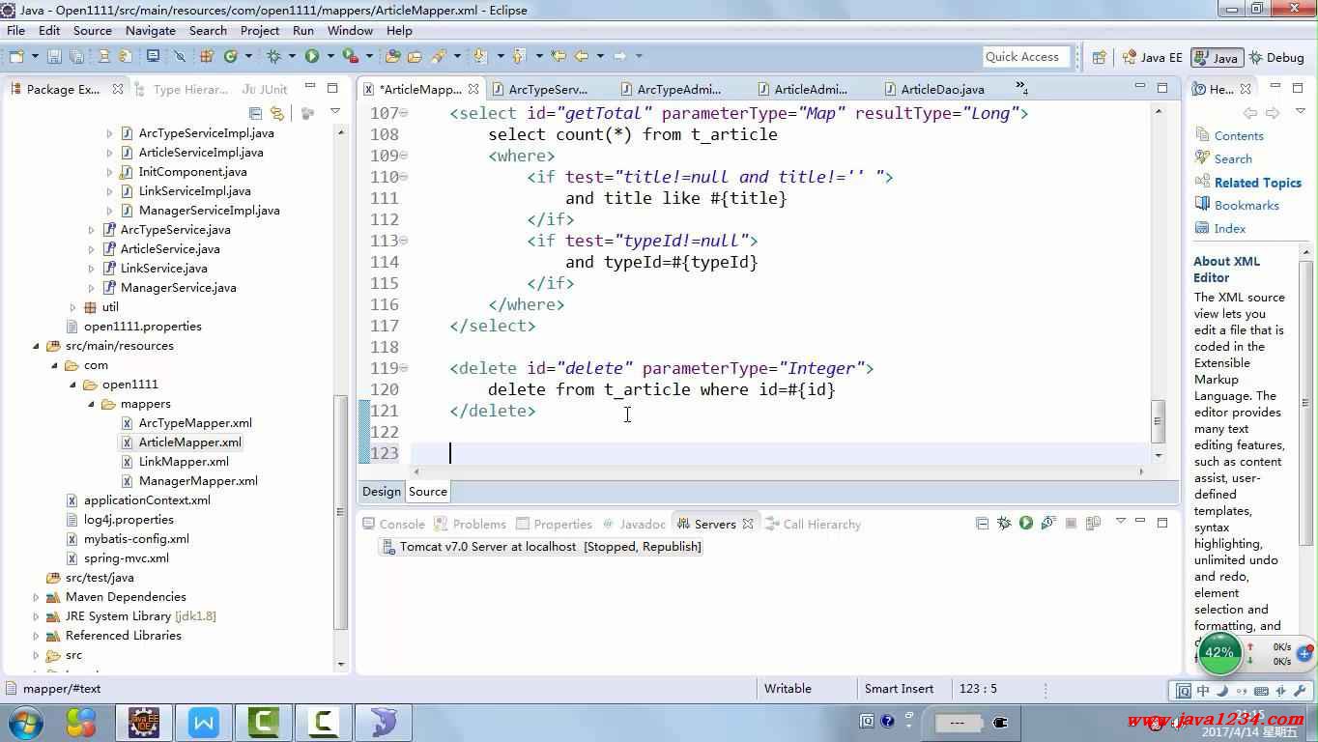1318x742 pixels.
Task: Open the Debug button dropdown arrow
Action: click(292, 57)
